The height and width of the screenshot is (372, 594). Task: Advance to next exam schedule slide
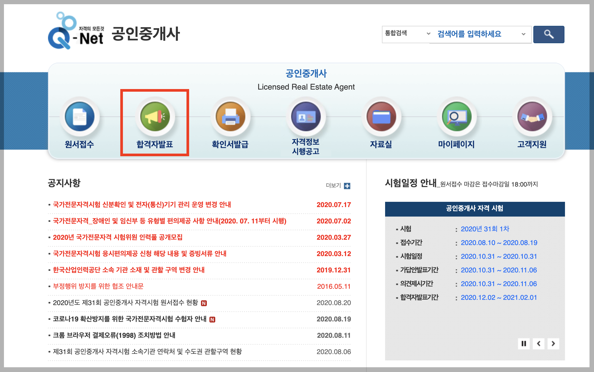tap(553, 344)
